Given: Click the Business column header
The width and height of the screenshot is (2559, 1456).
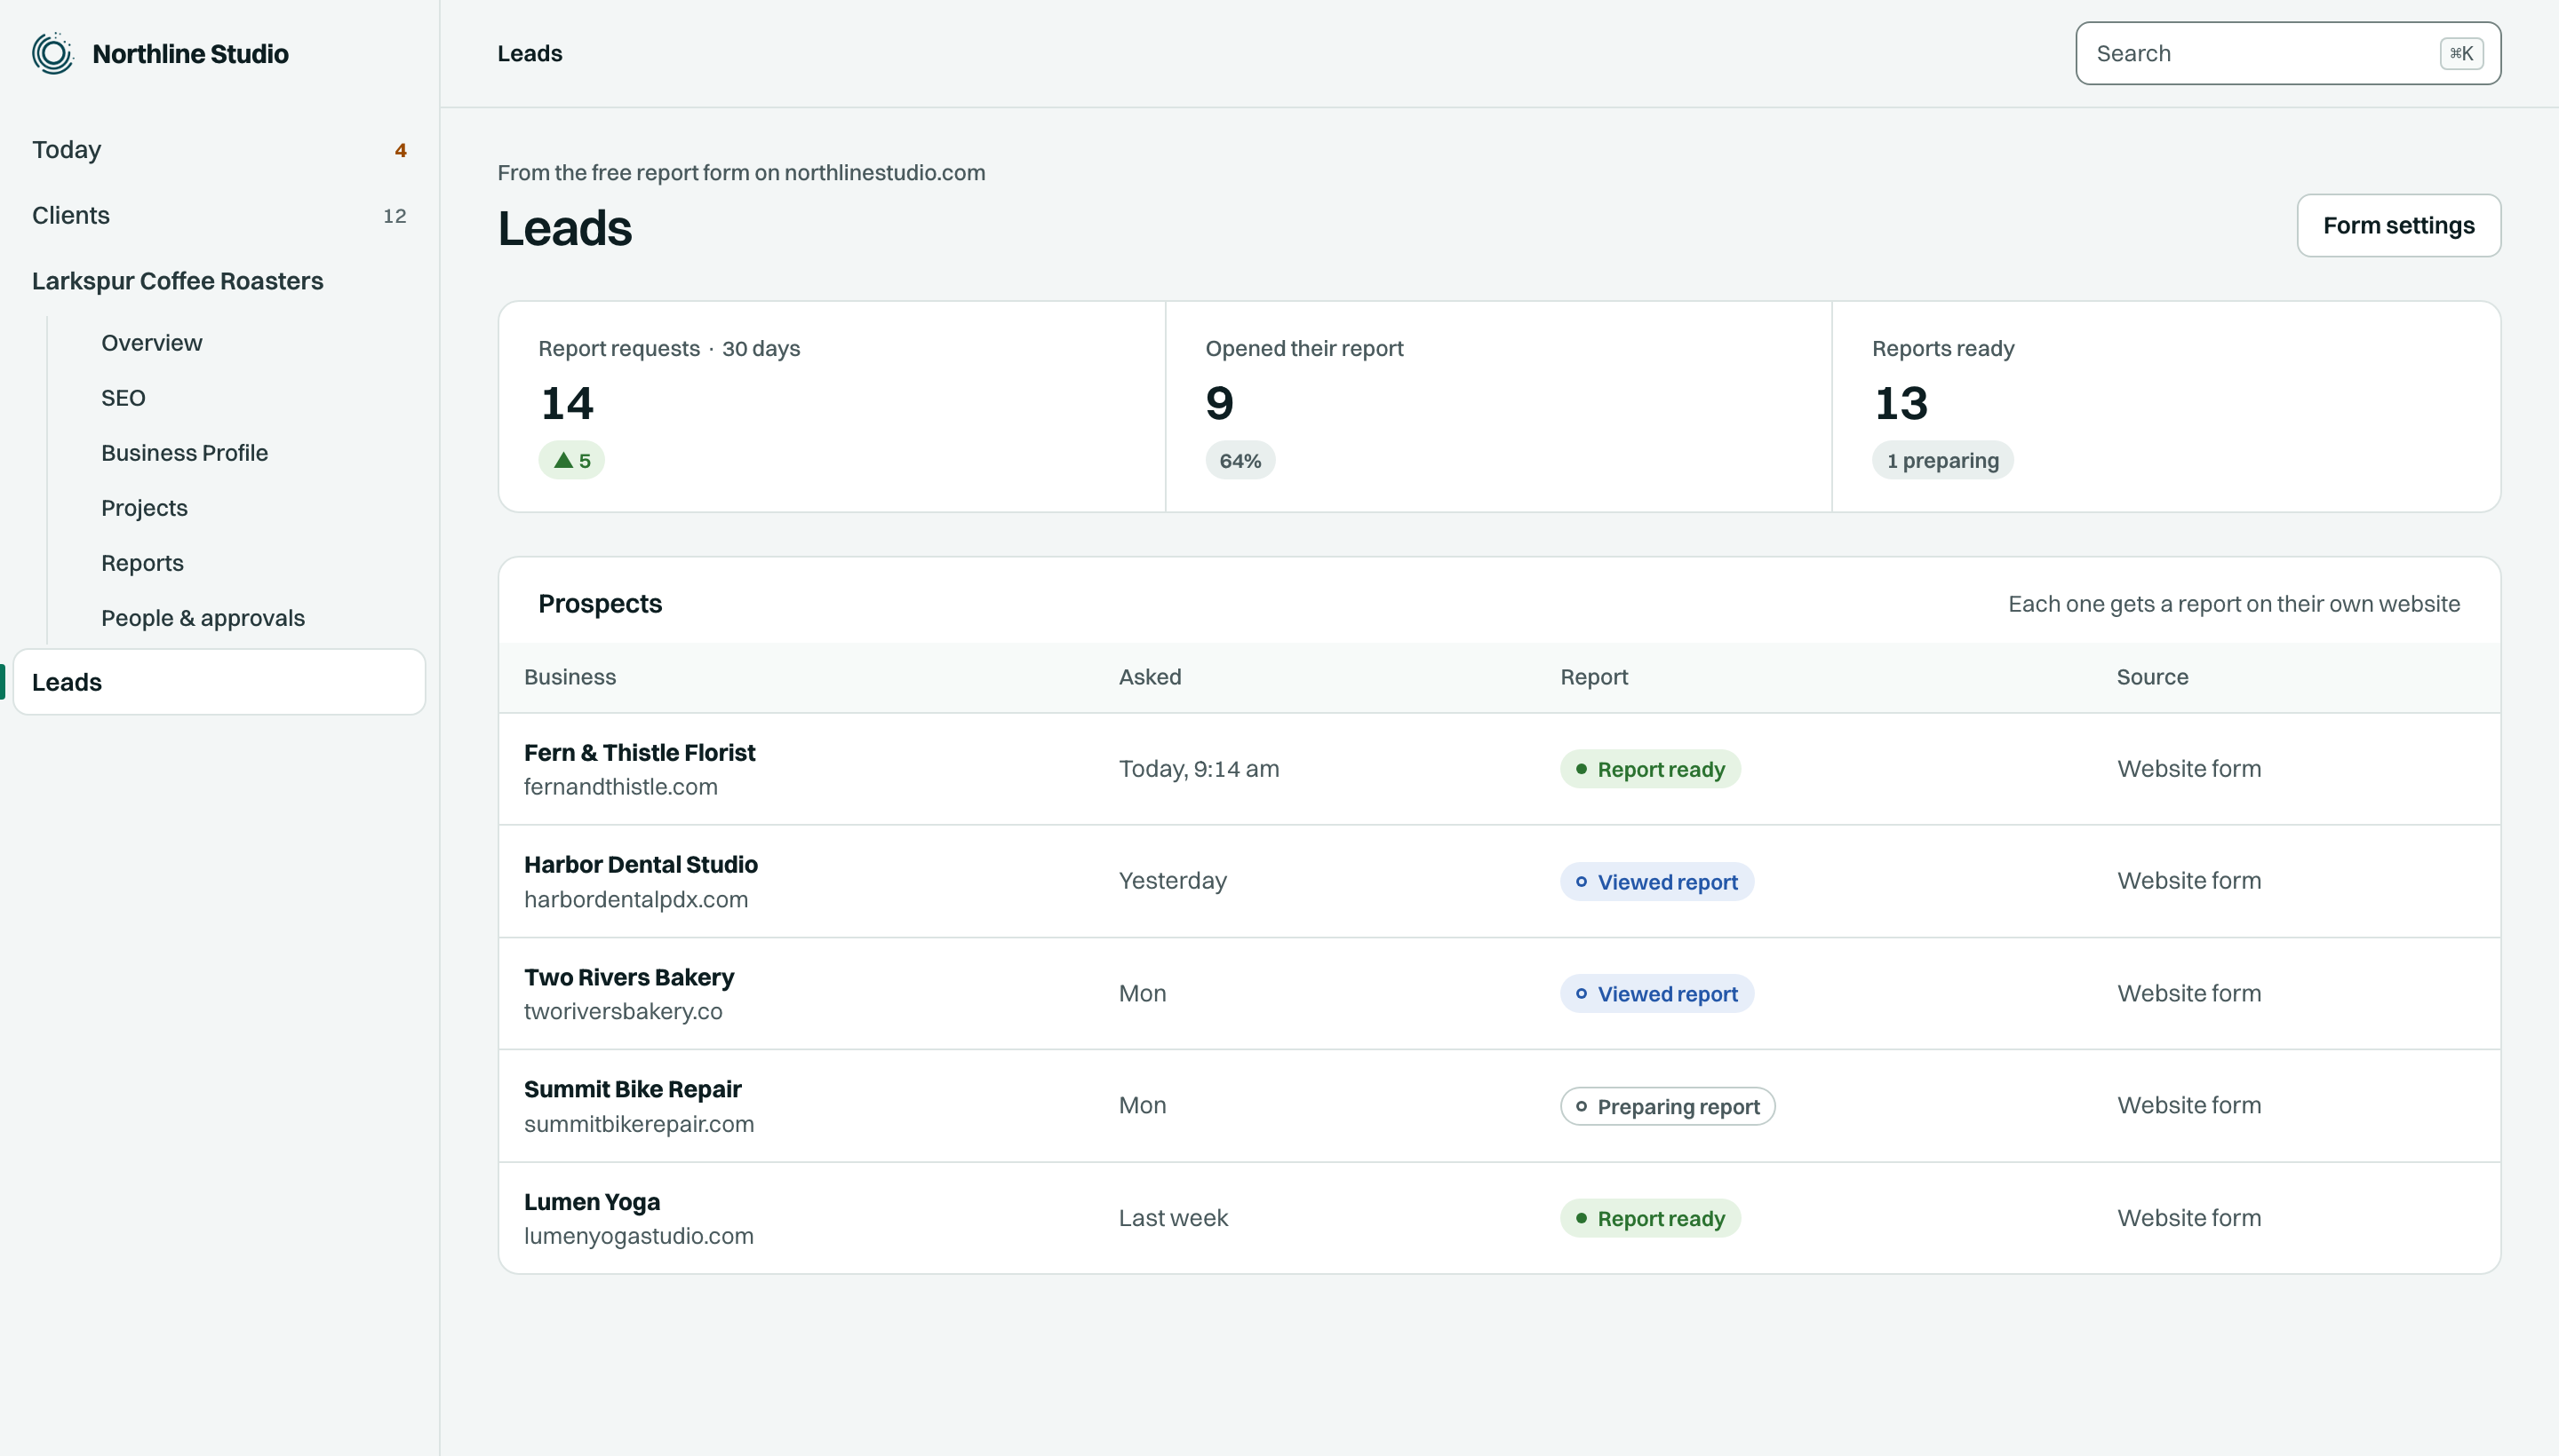Looking at the screenshot, I should [570, 677].
